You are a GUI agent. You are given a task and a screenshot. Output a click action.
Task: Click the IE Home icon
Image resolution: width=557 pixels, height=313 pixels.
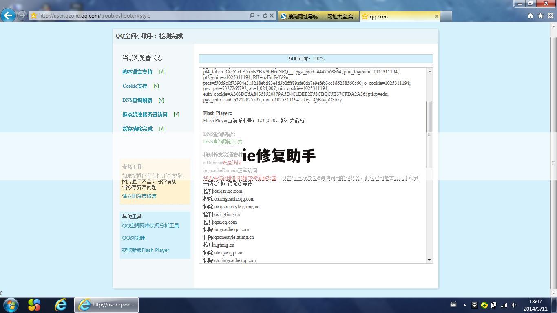530,16
